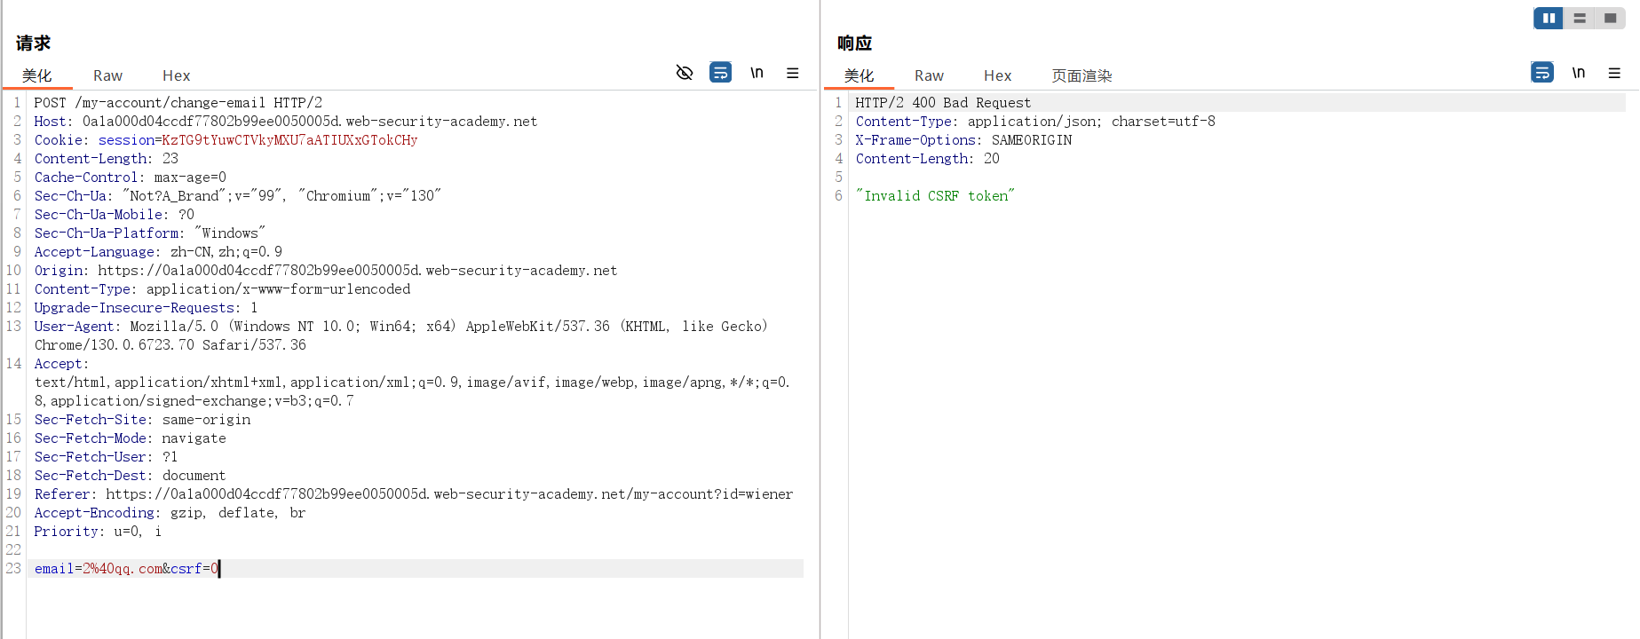Click the "Invalid CSRF token" response text

(x=935, y=196)
